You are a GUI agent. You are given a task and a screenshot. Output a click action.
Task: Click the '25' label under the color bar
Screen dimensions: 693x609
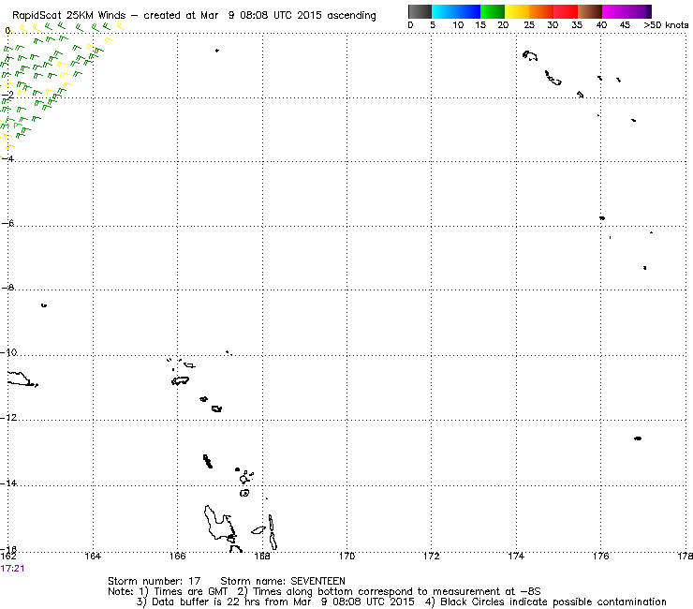pos(529,25)
